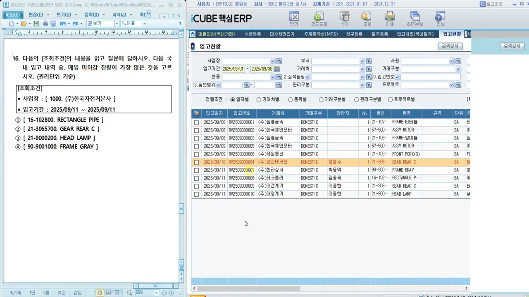Screen dimensions: 529x297
Task: Open 사업장 lookup magnifier icon
Action: click(279, 61)
